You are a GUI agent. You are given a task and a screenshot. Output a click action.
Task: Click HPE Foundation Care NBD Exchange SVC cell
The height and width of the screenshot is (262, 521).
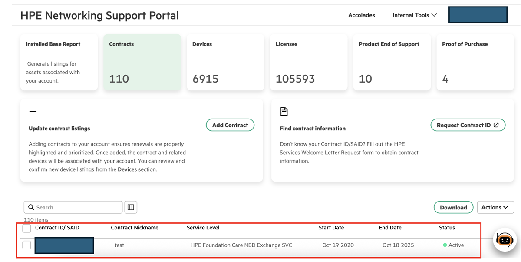click(241, 245)
